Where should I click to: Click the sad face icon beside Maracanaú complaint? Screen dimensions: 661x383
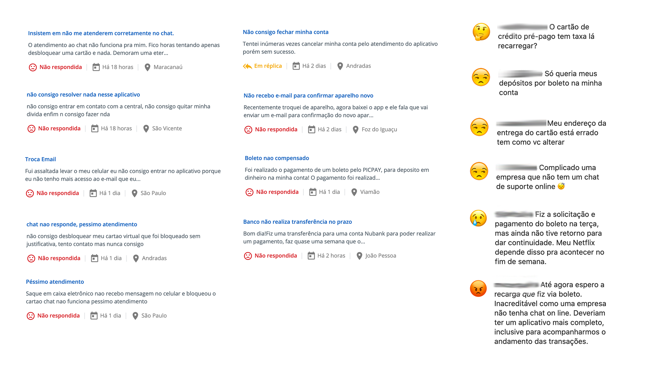(33, 67)
